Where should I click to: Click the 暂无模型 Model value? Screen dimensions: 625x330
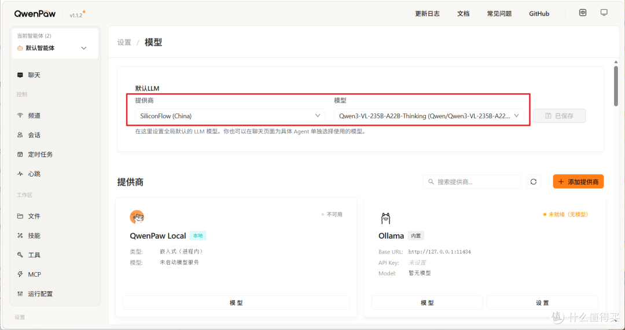[420, 273]
